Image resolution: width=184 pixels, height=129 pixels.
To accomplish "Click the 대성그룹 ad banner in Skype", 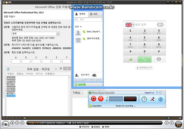I will coord(88,84).
